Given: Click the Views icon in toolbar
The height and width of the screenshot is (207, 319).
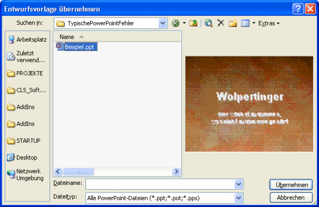Looking at the screenshot, I should pyautogui.click(x=245, y=23).
